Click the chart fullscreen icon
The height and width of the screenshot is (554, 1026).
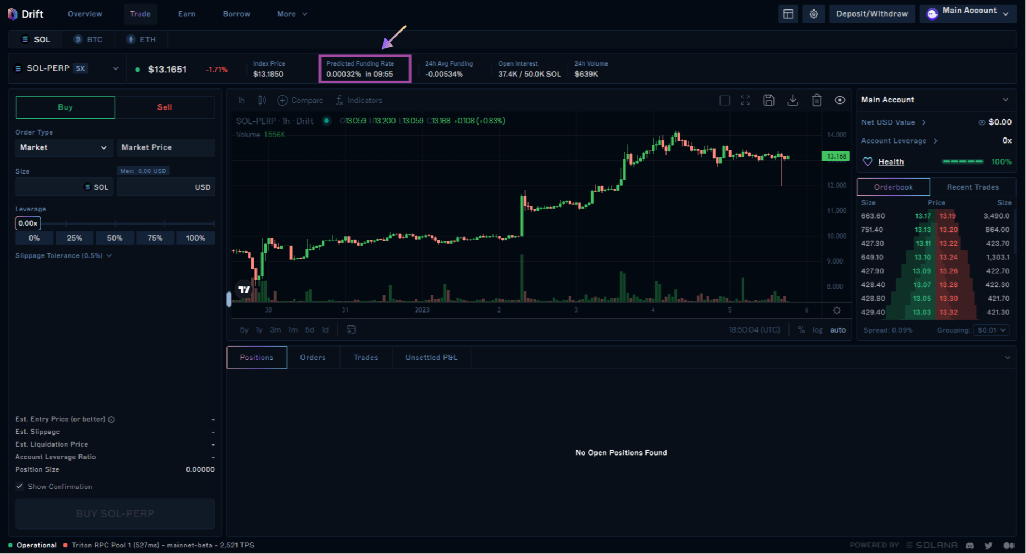745,100
